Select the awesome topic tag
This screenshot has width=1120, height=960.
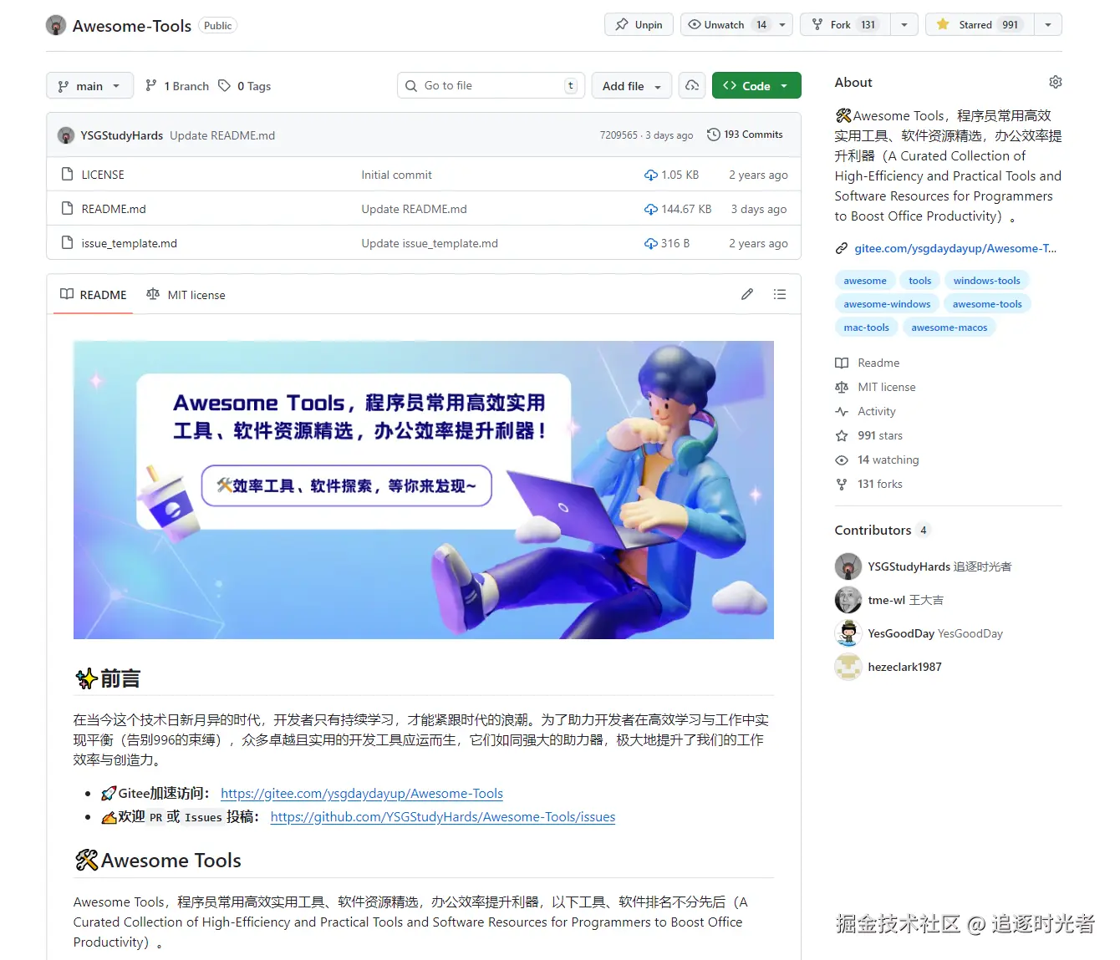click(865, 281)
